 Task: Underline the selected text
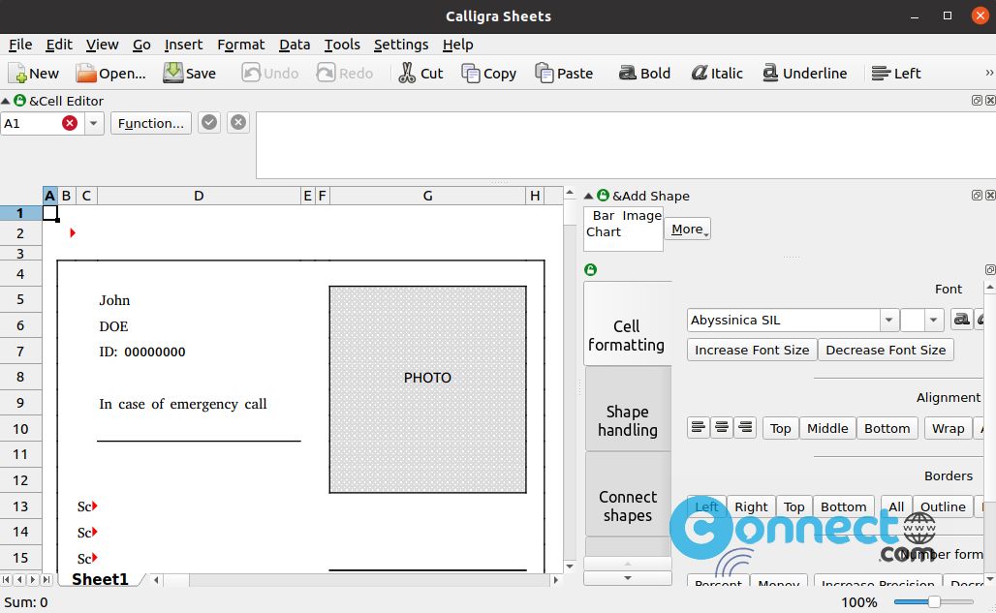pyautogui.click(x=805, y=73)
